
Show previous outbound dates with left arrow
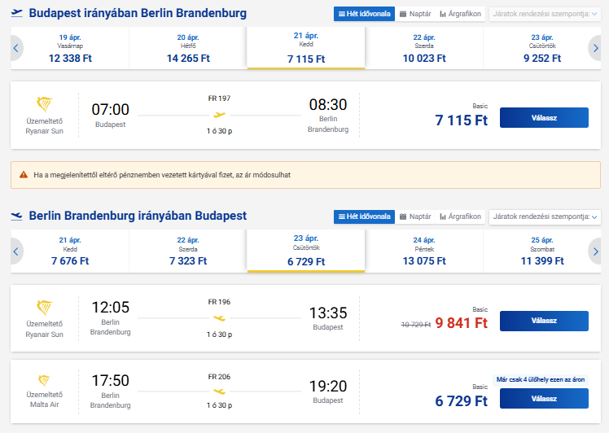coord(15,48)
